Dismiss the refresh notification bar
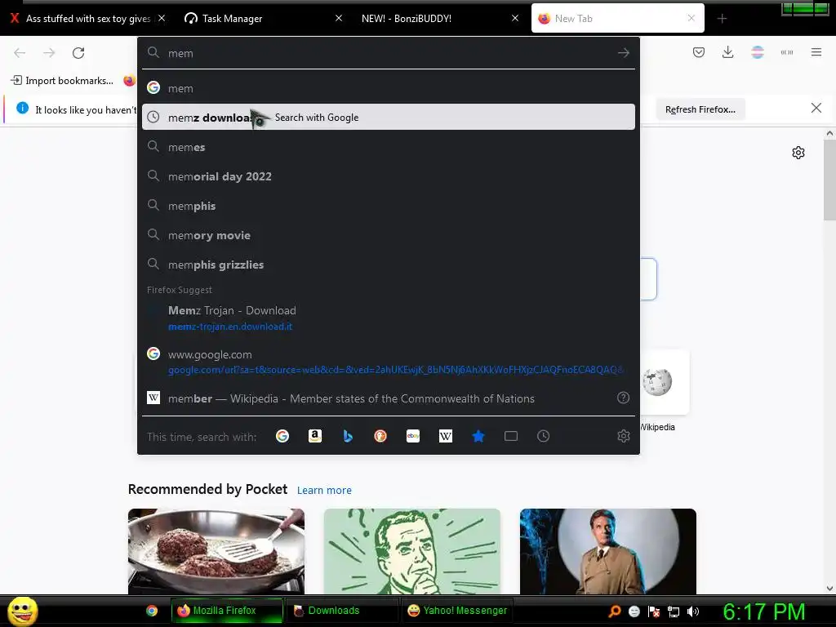Screen dimensions: 836x627 click(x=816, y=109)
